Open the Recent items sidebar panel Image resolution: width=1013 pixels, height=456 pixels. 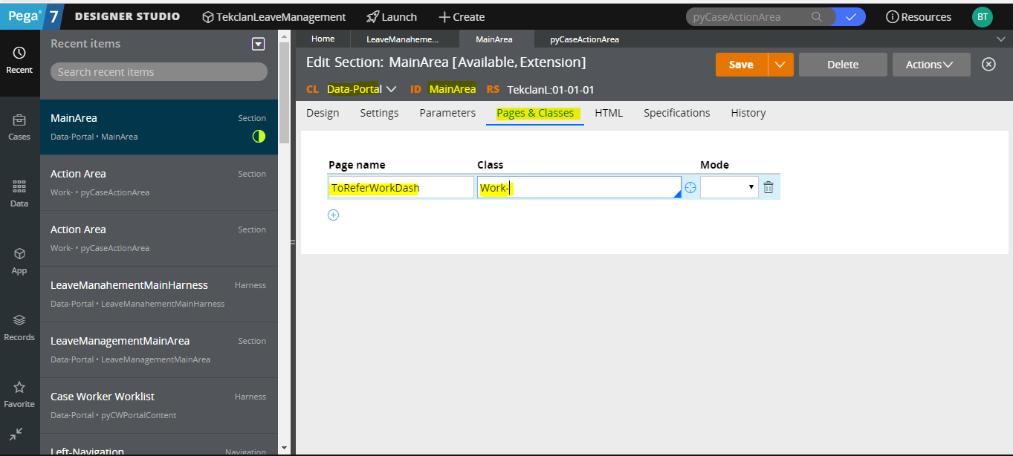(x=19, y=60)
